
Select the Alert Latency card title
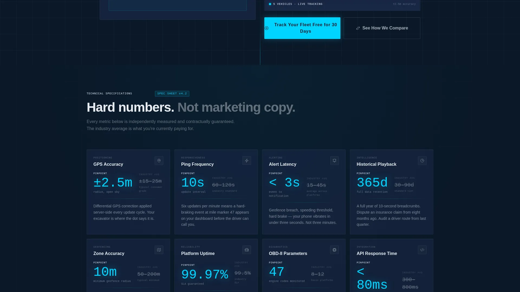click(x=282, y=164)
